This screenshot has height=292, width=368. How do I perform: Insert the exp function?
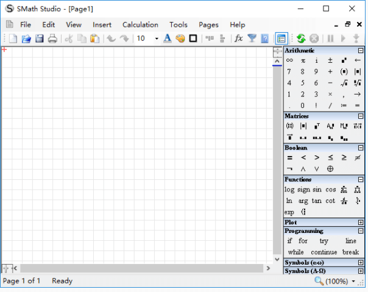(289, 212)
